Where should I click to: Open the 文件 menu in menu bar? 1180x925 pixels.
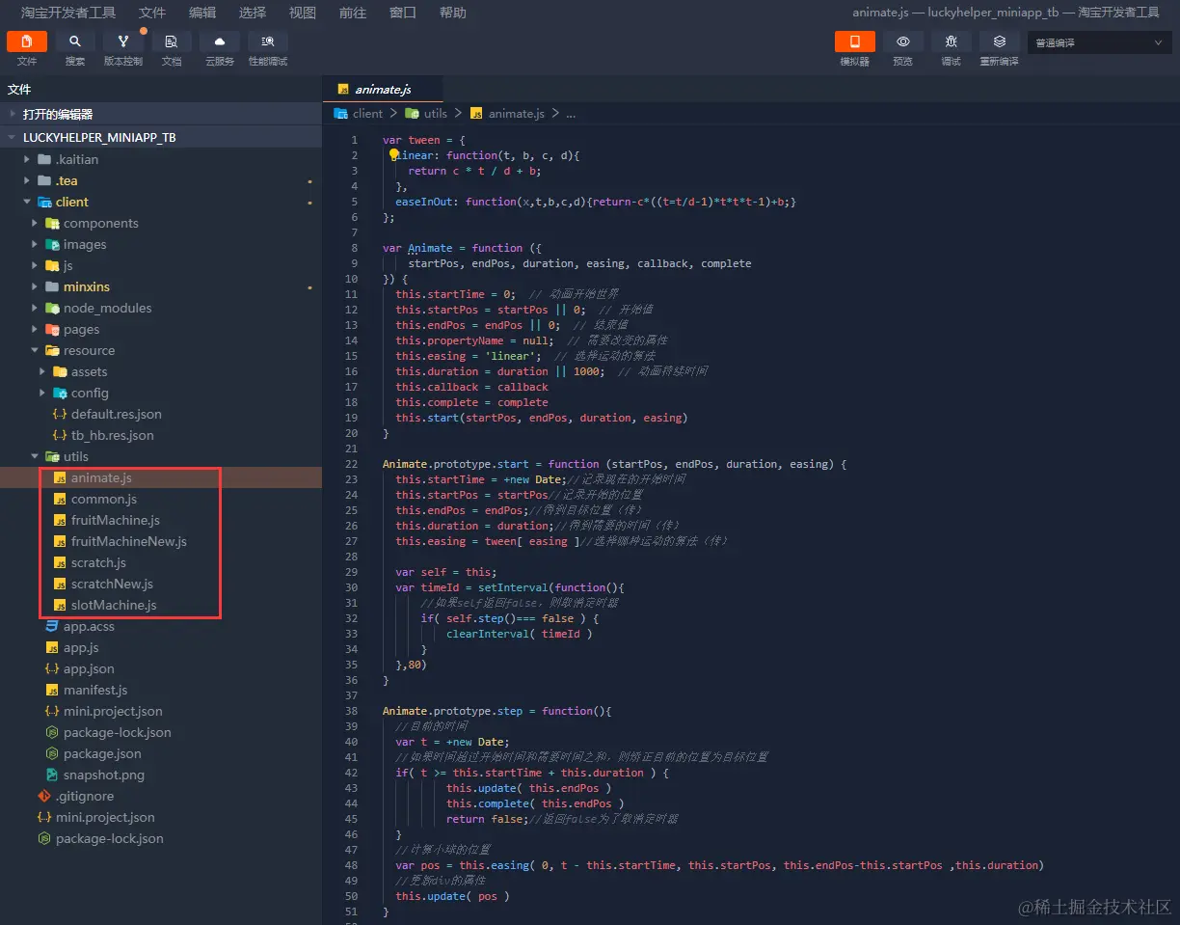point(152,13)
